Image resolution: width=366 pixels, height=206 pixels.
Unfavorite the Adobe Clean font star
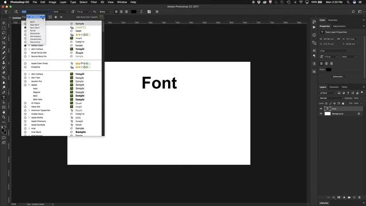pos(25,45)
